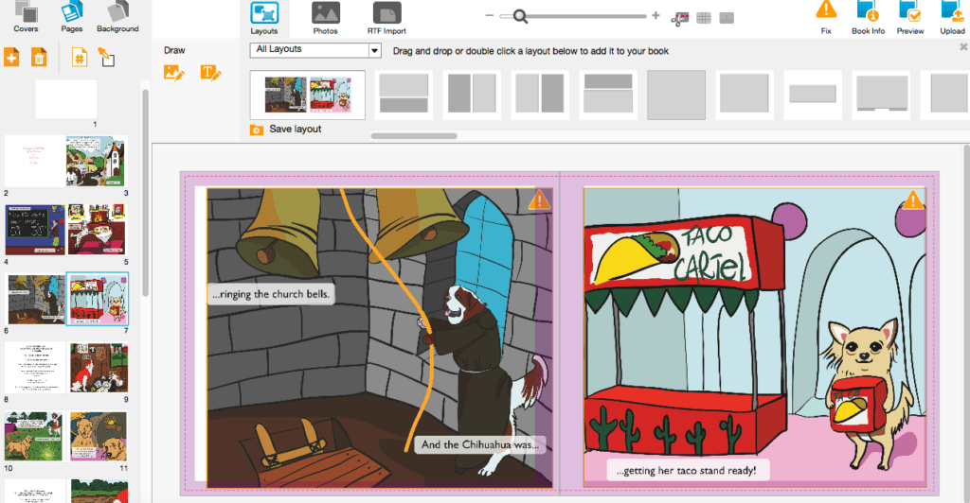Click the Fix warning icon
The height and width of the screenshot is (503, 970).
(x=826, y=17)
